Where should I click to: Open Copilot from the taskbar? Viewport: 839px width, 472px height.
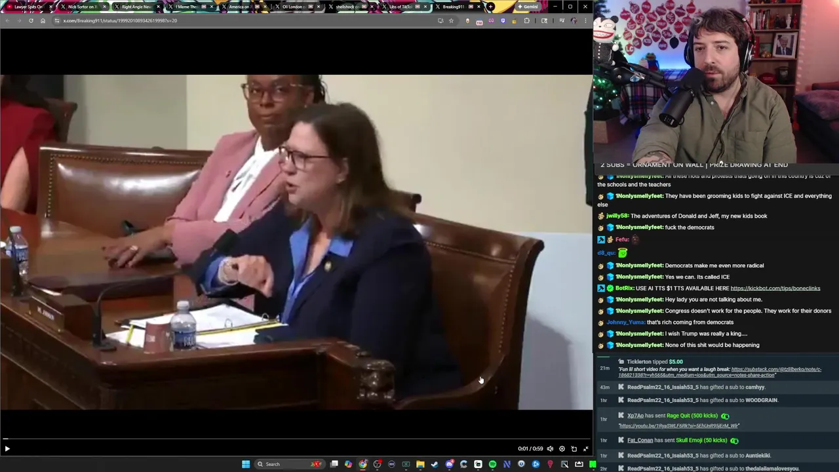coord(348,464)
